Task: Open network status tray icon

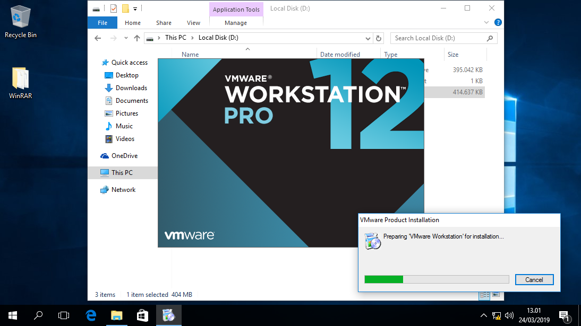Action: tap(497, 315)
